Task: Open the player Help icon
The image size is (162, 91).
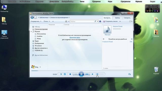Action: 100,21
